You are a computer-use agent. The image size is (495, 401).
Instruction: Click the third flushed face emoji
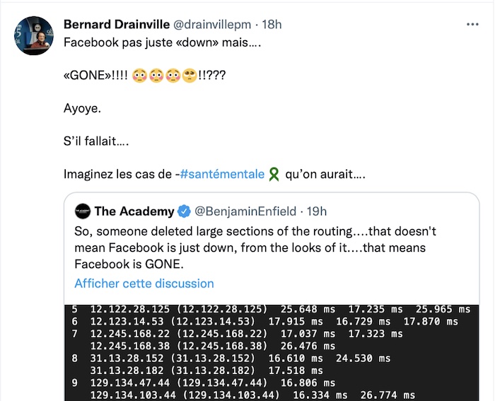click(x=173, y=76)
